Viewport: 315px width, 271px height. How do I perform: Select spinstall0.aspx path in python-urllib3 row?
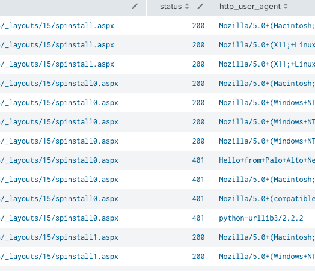(x=60, y=218)
